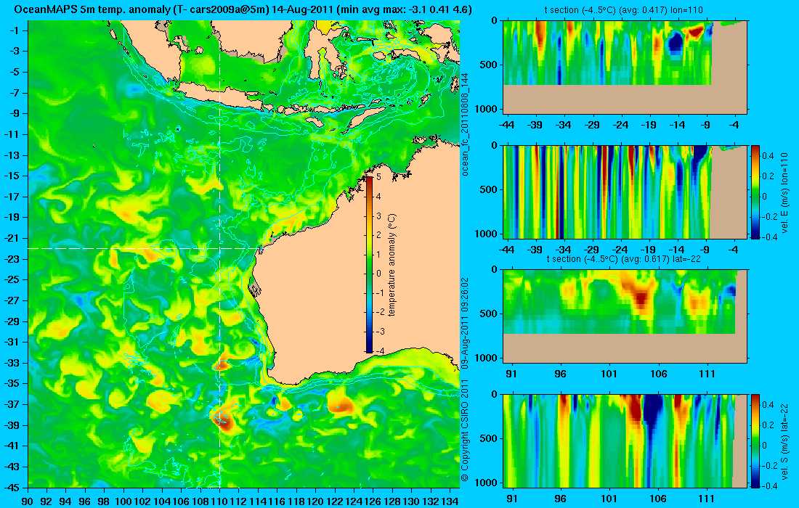Click the vertical dashed lon=110 section line on map
This screenshot has width=799, height=508.
pos(219,253)
